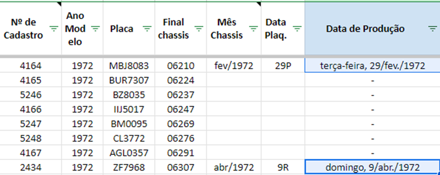Viewport: 440px width, 175px height.
Task: Select chassis cell 06237
Action: tap(181, 95)
